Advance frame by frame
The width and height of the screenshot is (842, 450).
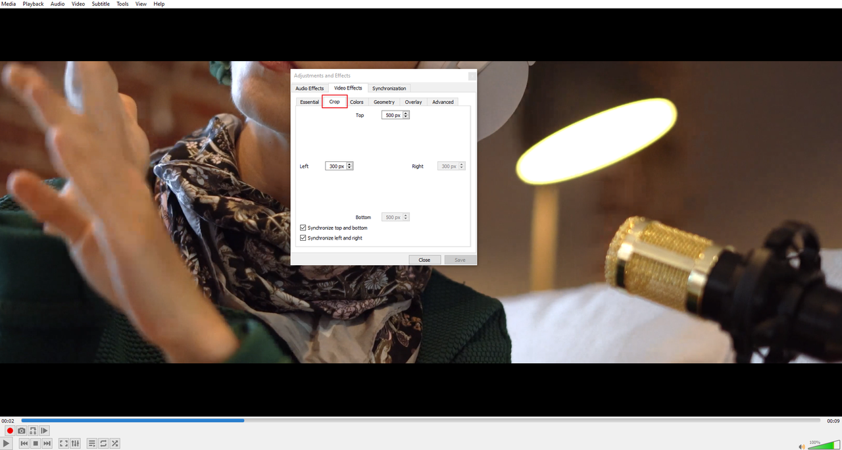click(44, 431)
